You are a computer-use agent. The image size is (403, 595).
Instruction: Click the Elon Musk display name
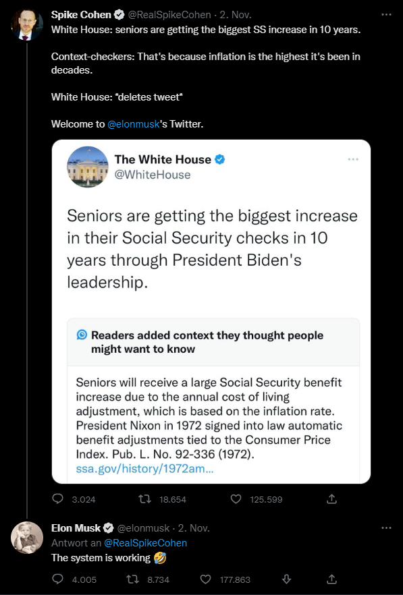[76, 528]
